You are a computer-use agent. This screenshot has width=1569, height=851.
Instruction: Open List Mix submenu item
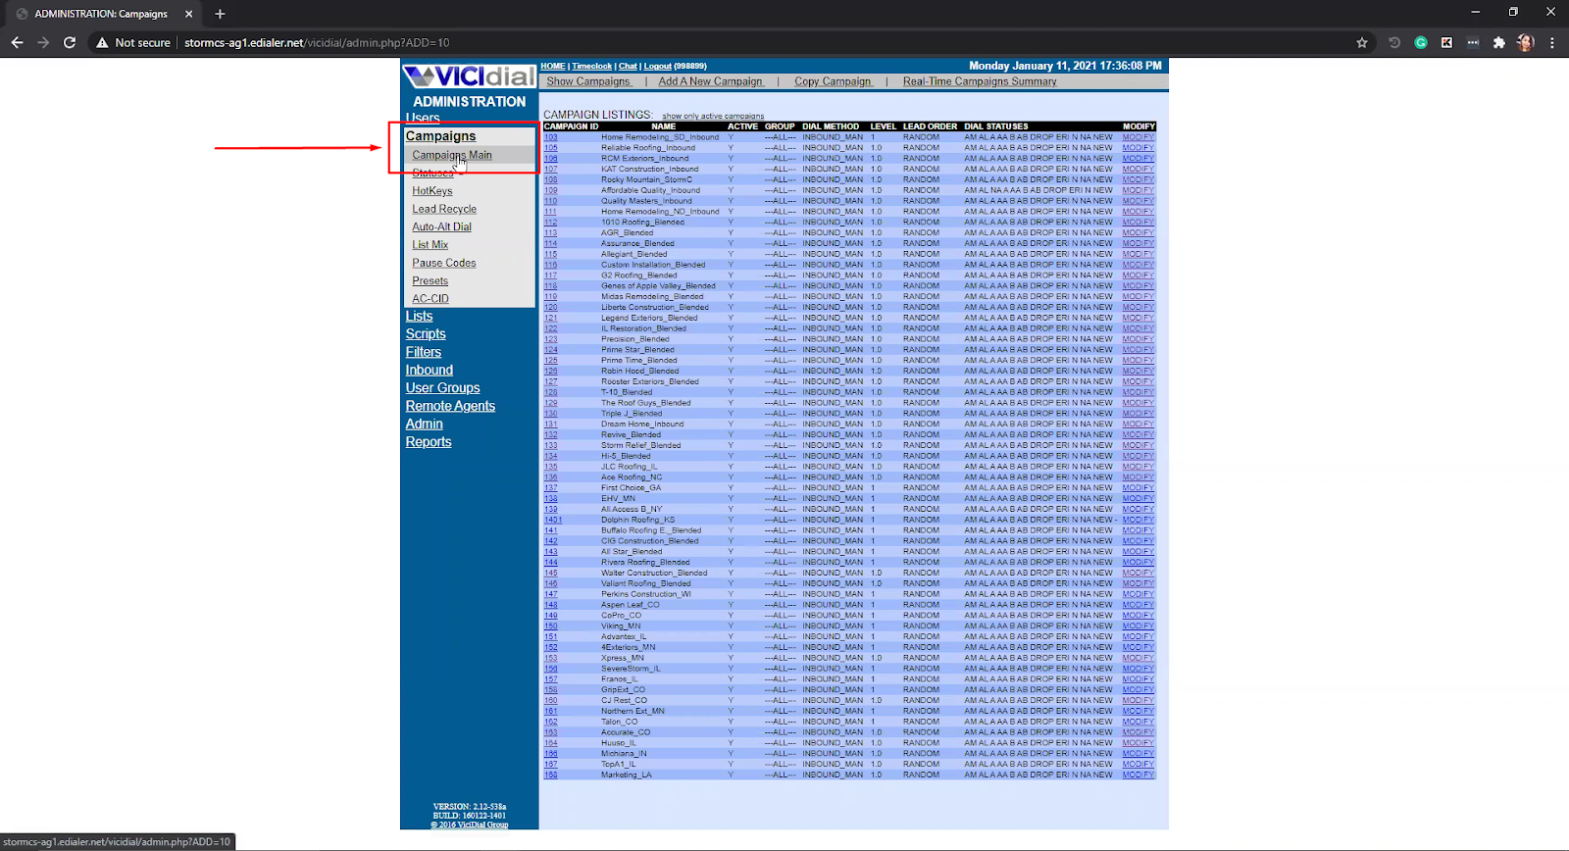point(430,245)
